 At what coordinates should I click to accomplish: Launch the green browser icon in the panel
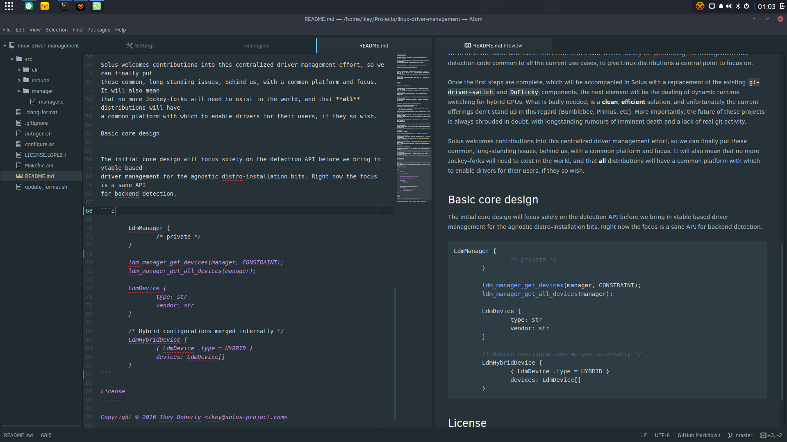tap(29, 6)
